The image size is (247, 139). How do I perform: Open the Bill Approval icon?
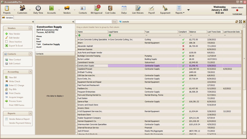pyautogui.click(x=96, y=9)
